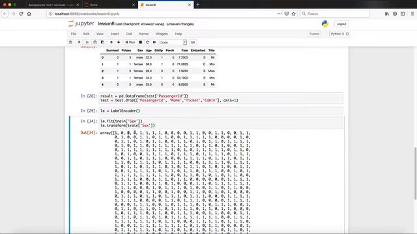Click the Fare value 71.2833
417x234 pixels.
coord(182,64)
